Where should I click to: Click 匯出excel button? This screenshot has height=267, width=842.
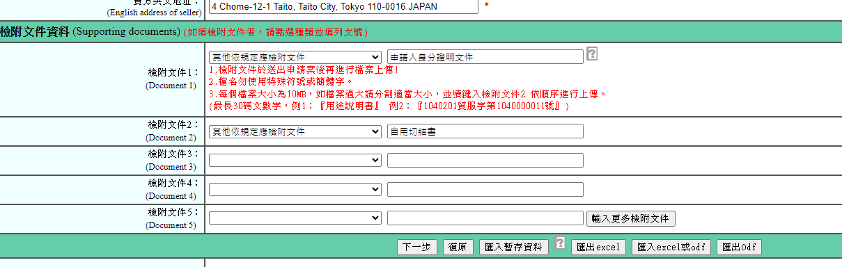coord(599,247)
